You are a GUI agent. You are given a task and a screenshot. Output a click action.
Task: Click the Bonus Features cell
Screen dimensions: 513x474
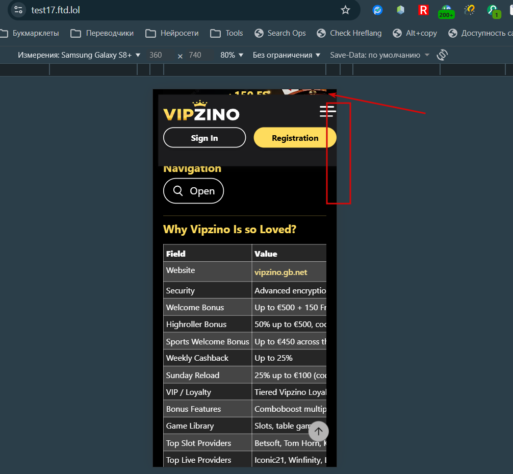point(208,409)
